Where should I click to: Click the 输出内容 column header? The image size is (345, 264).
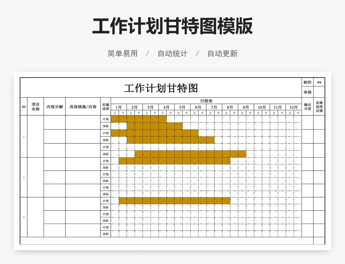307,107
